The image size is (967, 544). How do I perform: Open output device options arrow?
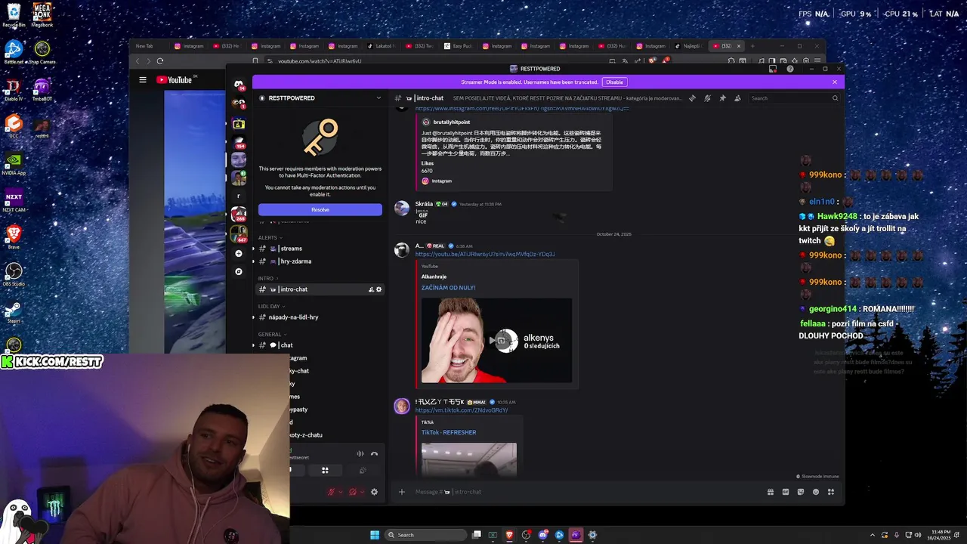[362, 492]
